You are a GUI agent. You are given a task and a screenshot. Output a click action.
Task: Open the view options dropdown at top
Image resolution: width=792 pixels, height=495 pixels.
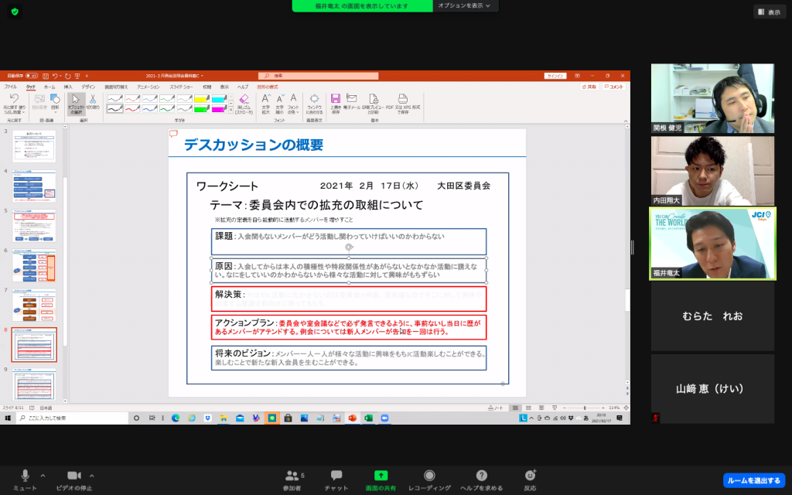pyautogui.click(x=465, y=5)
